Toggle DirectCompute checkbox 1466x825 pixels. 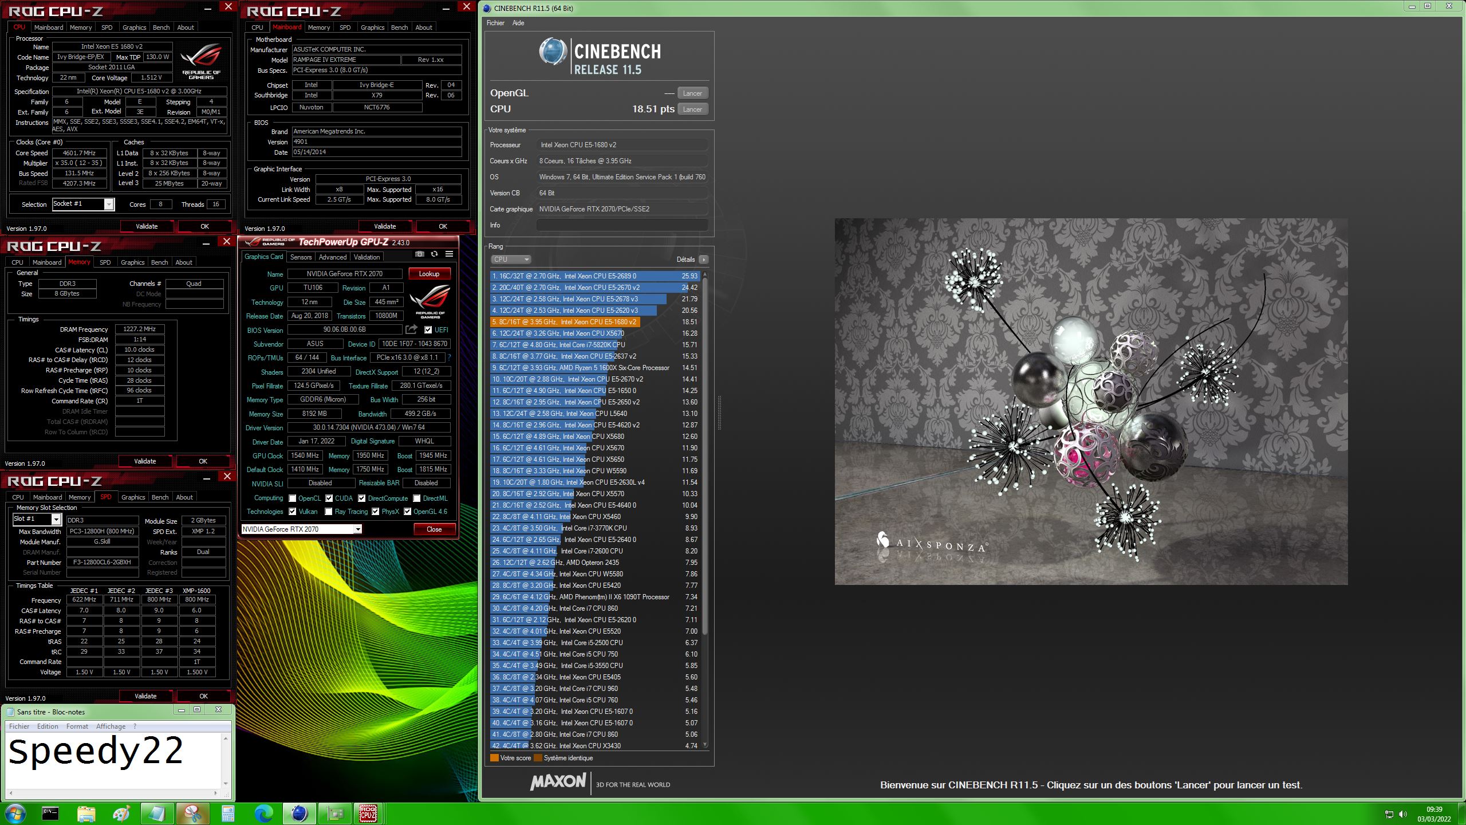coord(362,498)
